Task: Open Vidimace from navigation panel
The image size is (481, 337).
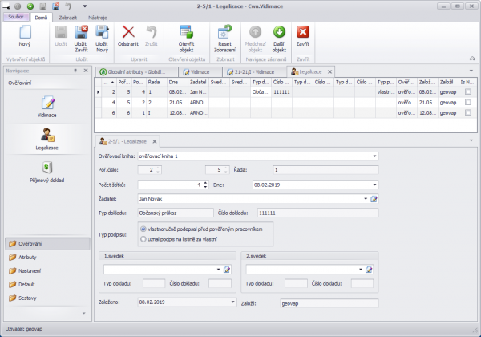Action: 46,106
